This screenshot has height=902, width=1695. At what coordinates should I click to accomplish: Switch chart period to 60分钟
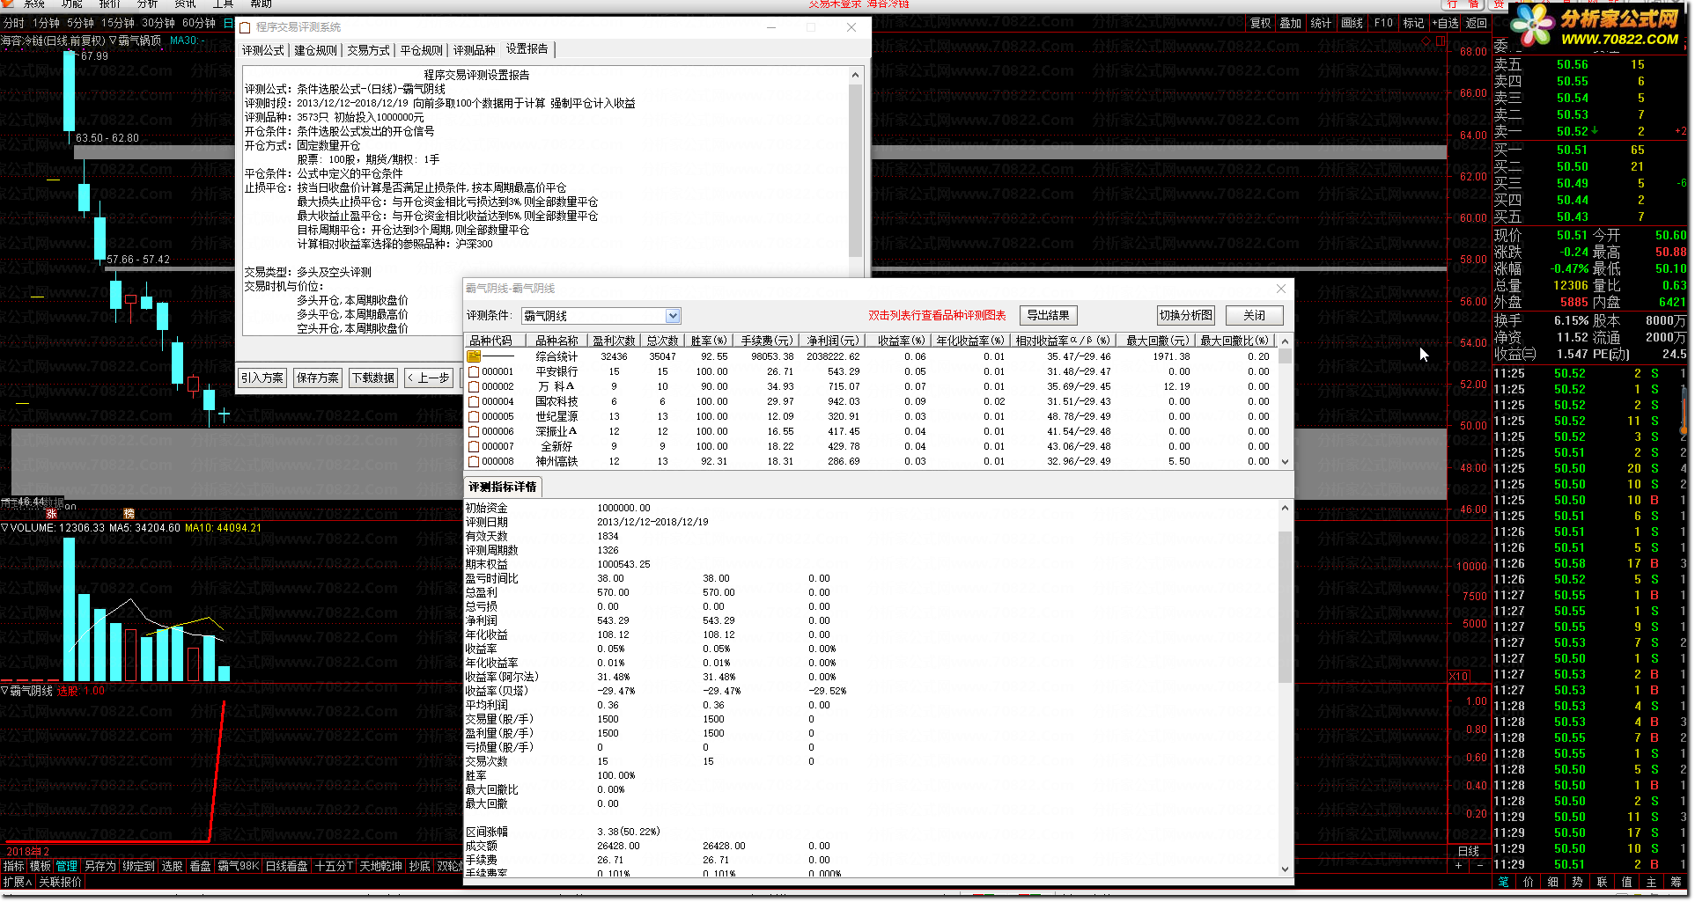199,23
